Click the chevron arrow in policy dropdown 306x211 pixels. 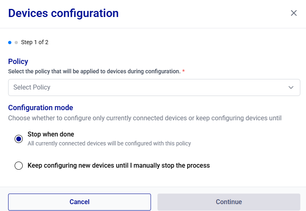pyautogui.click(x=291, y=87)
